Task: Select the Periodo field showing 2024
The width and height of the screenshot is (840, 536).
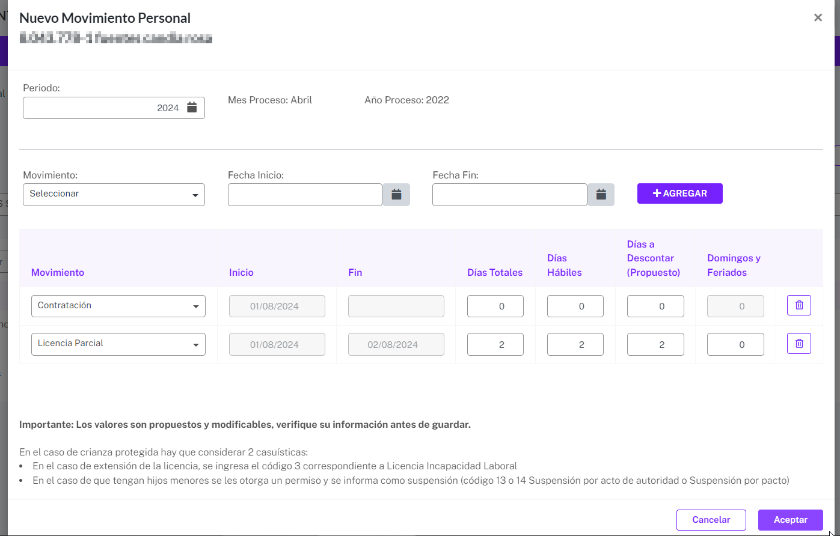Action: click(x=114, y=108)
